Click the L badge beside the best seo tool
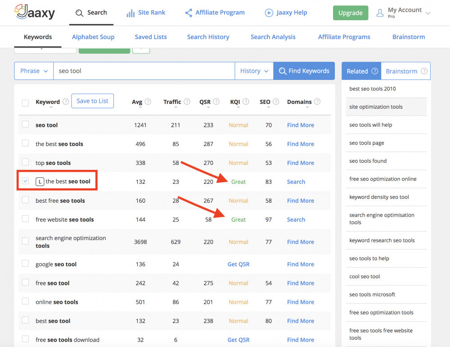This screenshot has width=450, height=347. tap(40, 182)
